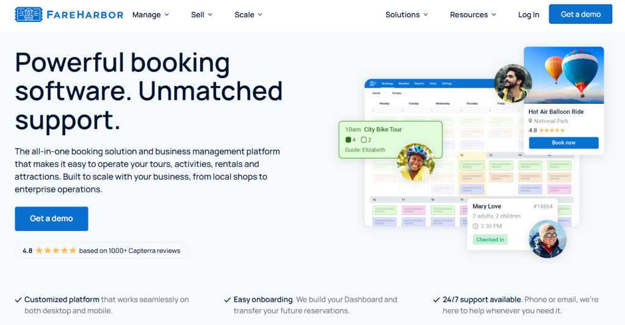This screenshot has width=625, height=325.
Task: Click checkmark beside Easy onboarding
Action: pyautogui.click(x=227, y=300)
